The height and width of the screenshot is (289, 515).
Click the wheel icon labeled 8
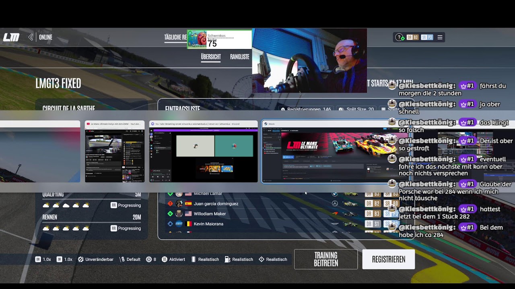click(x=148, y=259)
